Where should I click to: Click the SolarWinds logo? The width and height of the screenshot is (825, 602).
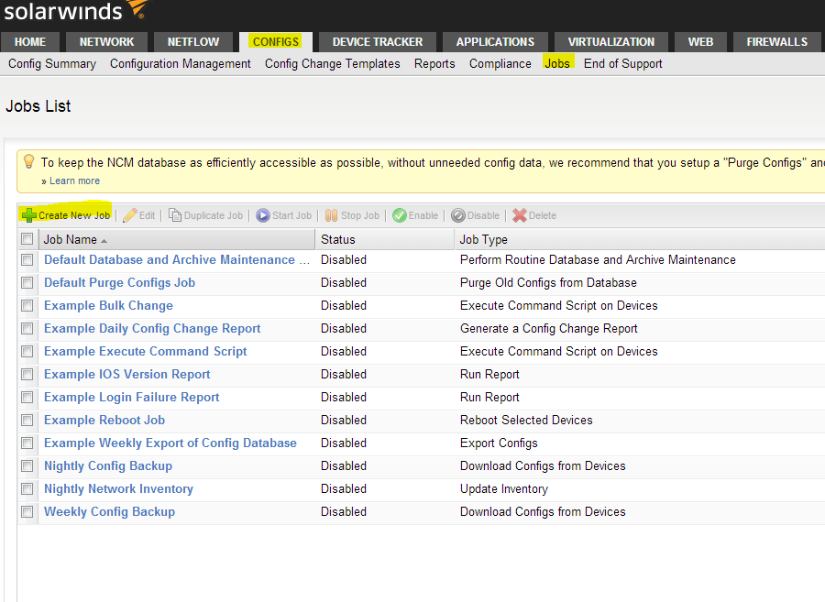coord(76,10)
